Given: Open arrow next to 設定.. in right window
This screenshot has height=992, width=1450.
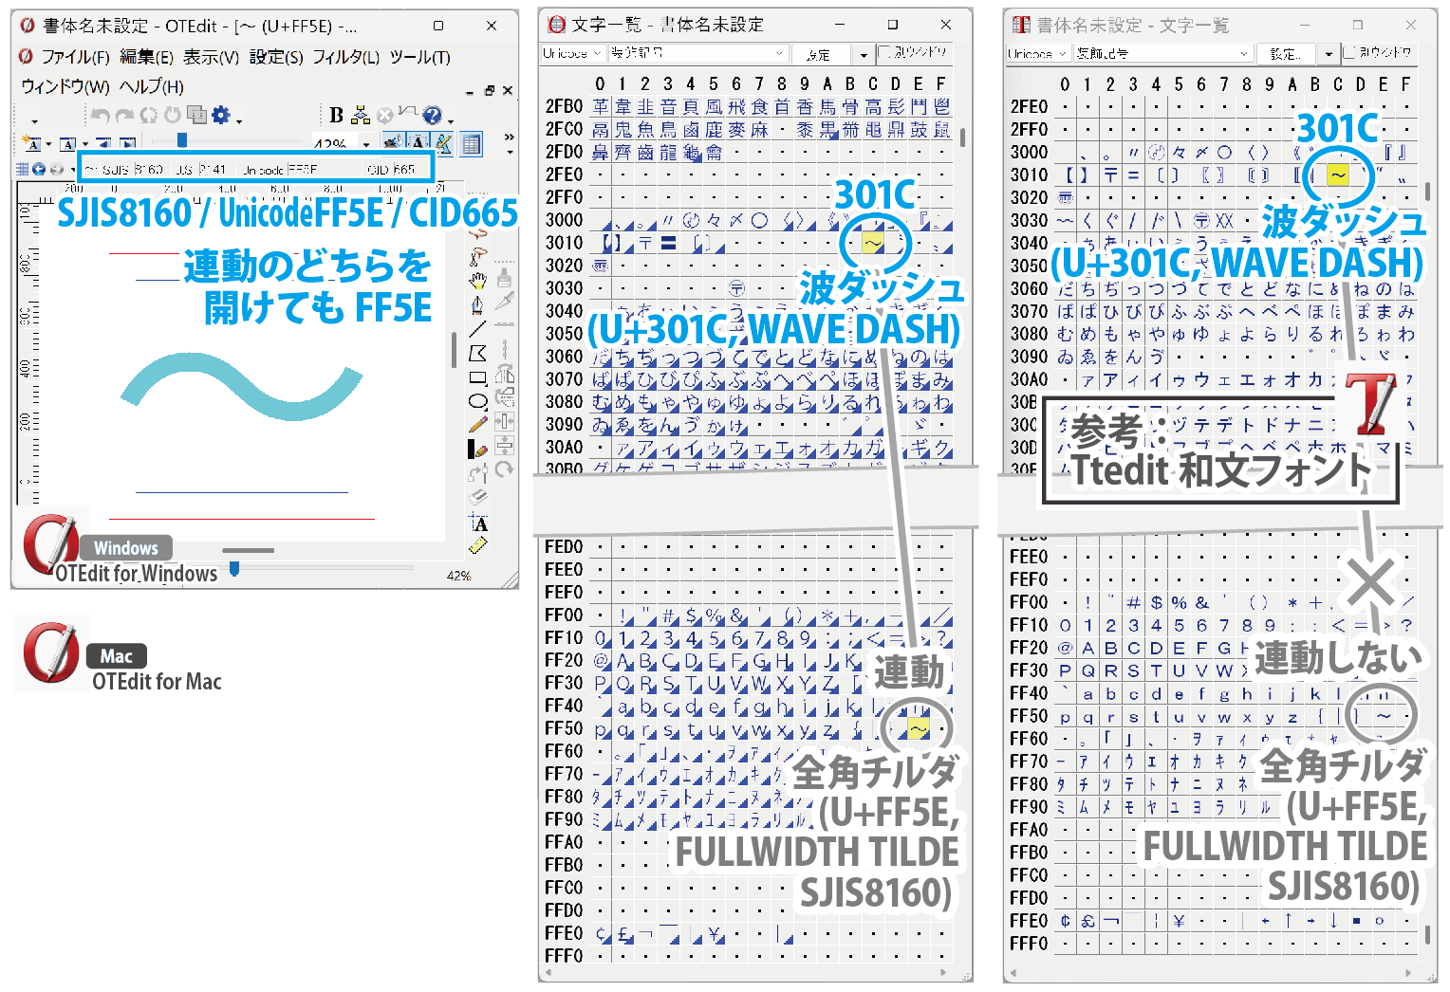Looking at the screenshot, I should click(x=1329, y=54).
